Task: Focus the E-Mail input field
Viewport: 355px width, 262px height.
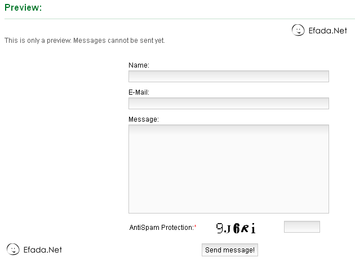Action: [228, 103]
